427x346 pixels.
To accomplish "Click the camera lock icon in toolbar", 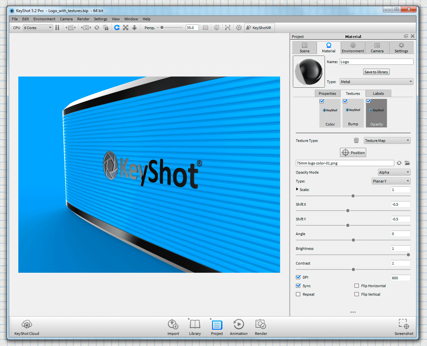I will coord(106,28).
